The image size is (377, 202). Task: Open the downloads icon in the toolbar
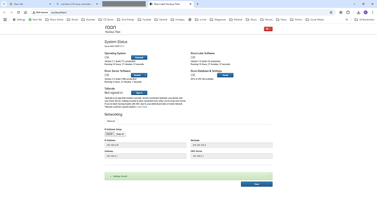(358, 12)
